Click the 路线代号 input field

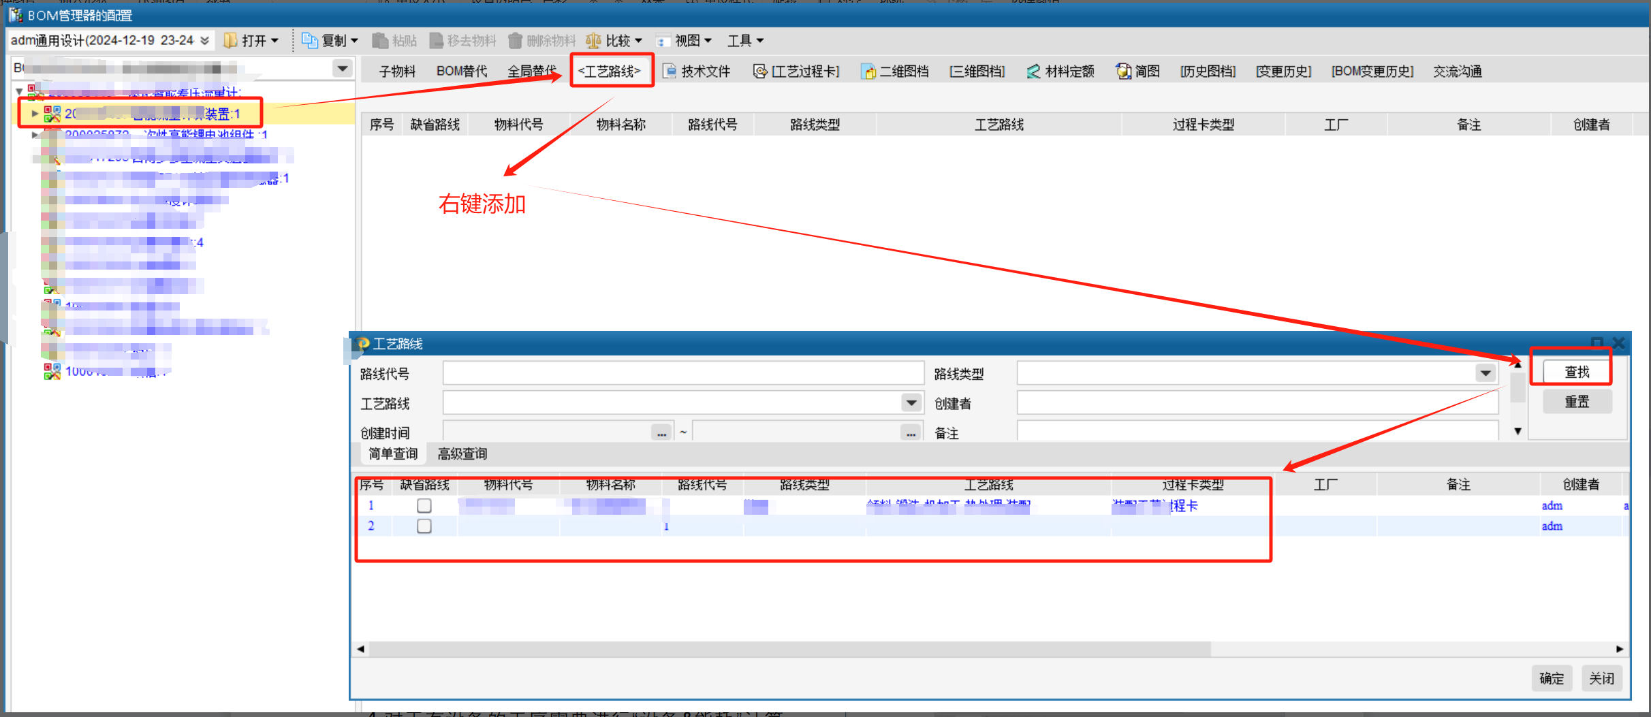[682, 373]
